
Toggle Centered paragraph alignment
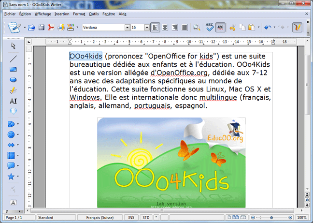pos(165,28)
